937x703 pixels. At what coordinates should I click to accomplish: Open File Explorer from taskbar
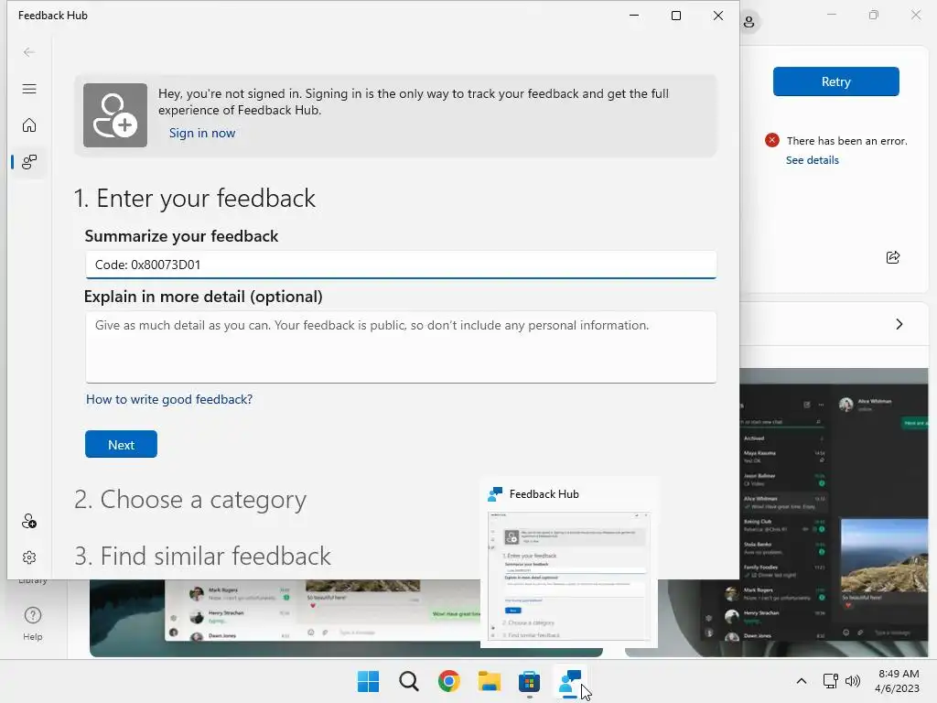coord(490,681)
